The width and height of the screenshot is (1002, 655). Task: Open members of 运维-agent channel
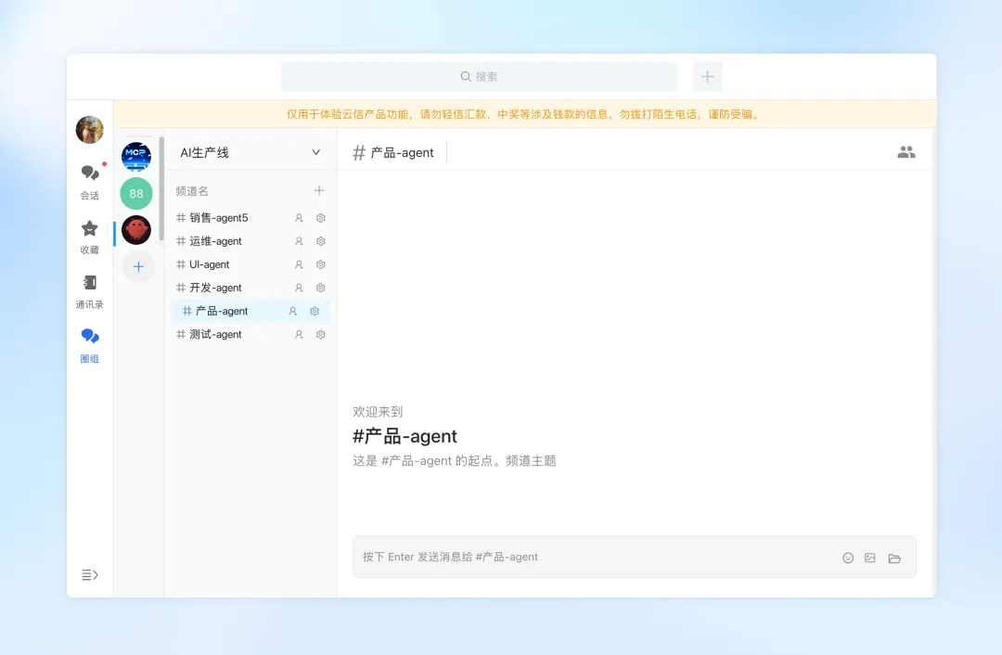[299, 241]
